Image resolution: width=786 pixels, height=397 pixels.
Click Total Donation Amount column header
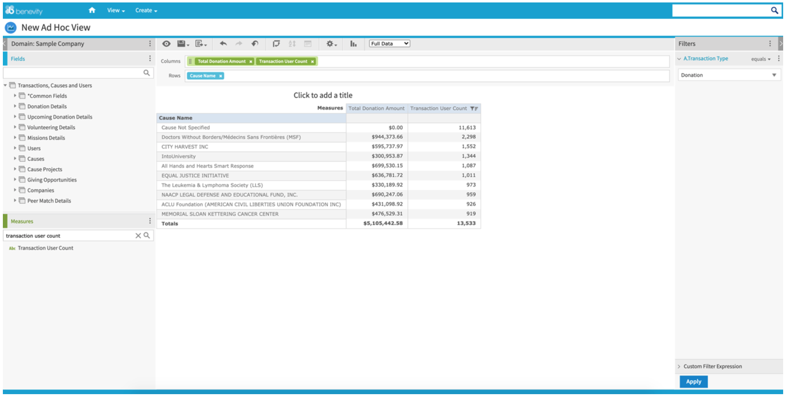(376, 108)
